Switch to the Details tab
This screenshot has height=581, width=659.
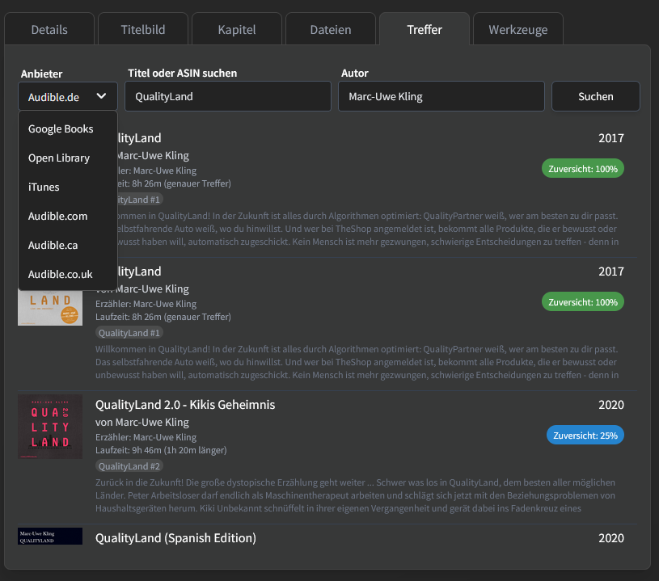point(49,29)
